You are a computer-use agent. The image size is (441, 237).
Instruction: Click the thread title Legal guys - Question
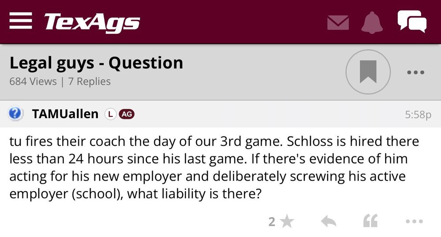(96, 63)
